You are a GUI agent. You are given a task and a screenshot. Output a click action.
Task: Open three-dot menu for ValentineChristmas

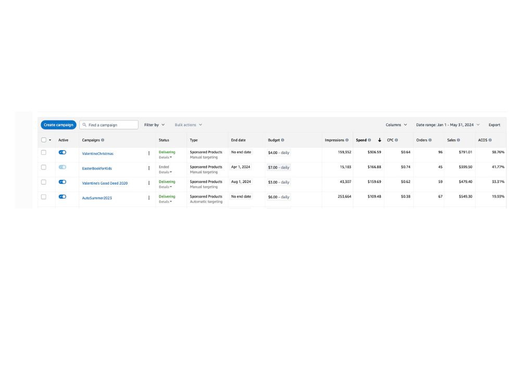click(x=149, y=153)
